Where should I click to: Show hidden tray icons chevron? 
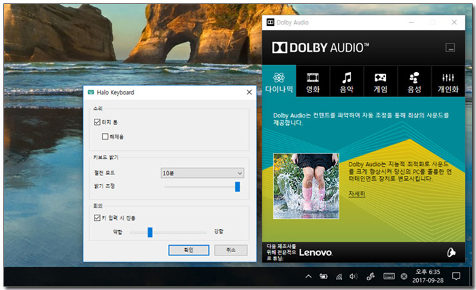pyautogui.click(x=309, y=276)
